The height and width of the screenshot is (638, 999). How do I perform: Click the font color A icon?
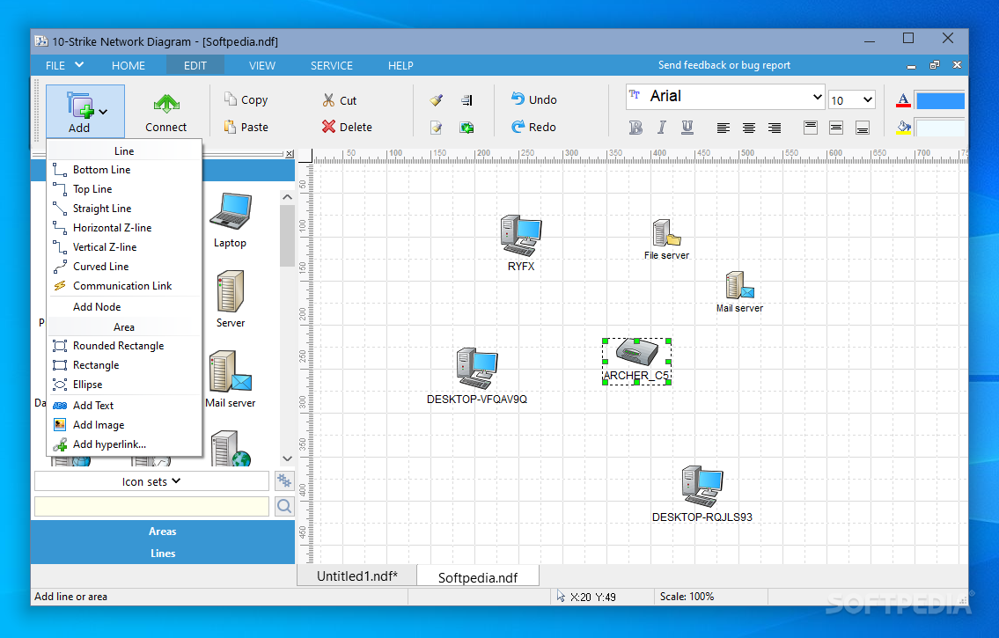tap(903, 100)
